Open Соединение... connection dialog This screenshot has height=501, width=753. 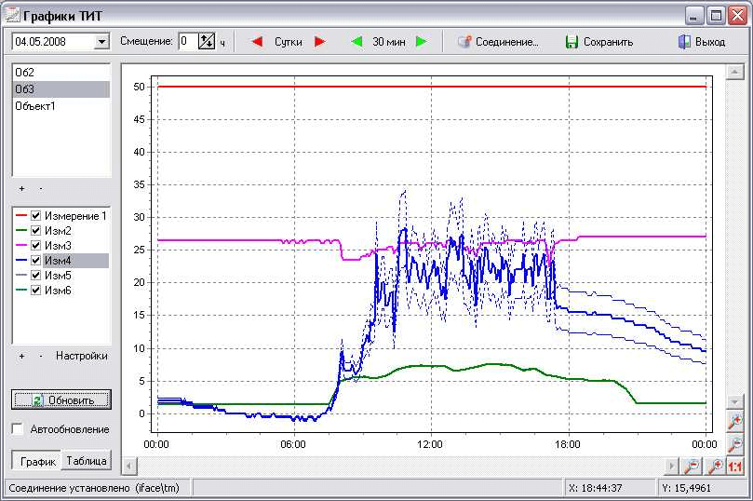pyautogui.click(x=498, y=42)
